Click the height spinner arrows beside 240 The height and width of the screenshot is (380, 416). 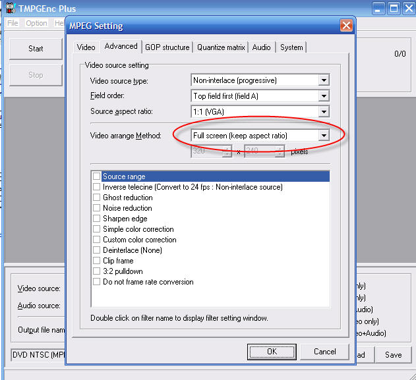[280, 151]
